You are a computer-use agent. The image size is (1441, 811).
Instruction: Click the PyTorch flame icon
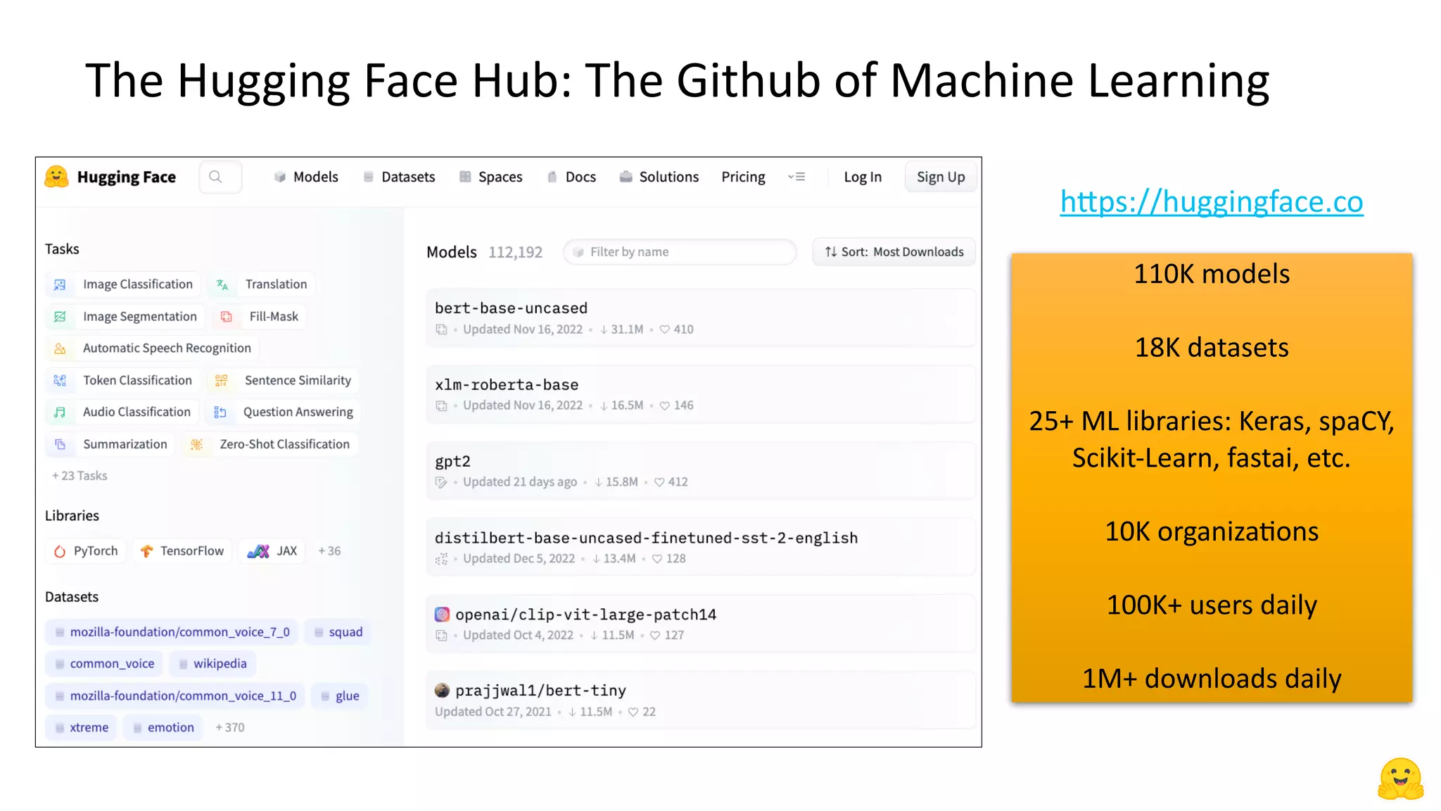point(60,551)
